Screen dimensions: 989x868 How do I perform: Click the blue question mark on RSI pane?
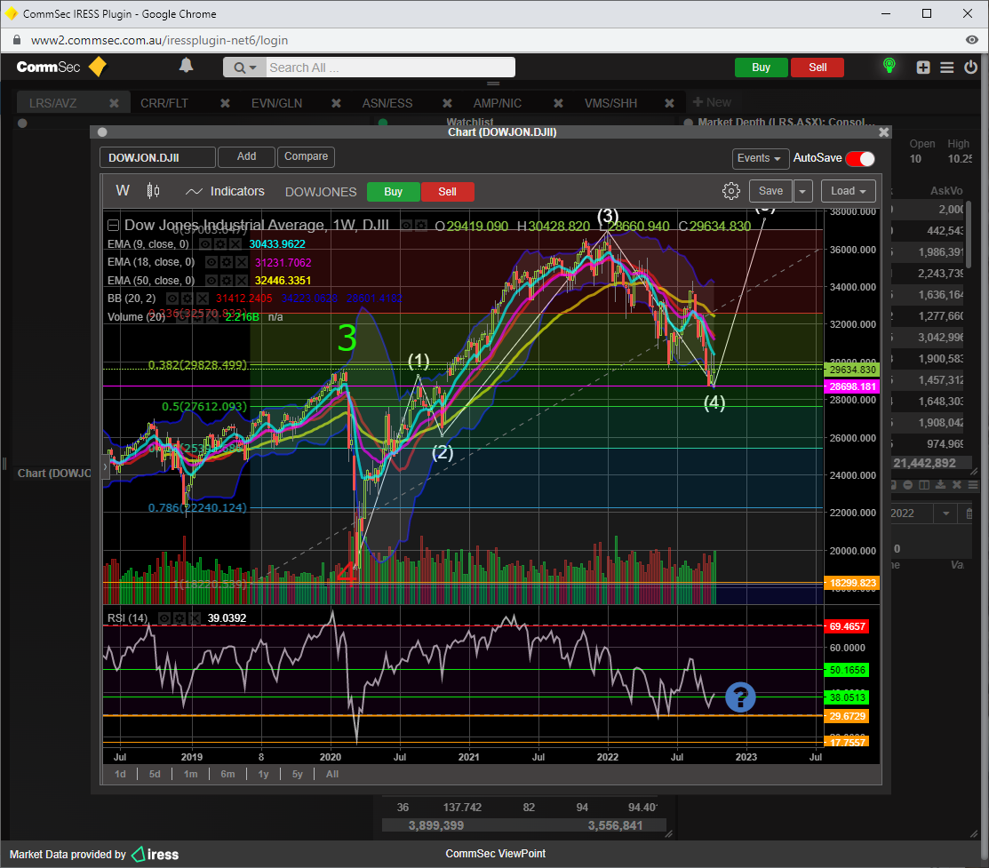(x=740, y=697)
